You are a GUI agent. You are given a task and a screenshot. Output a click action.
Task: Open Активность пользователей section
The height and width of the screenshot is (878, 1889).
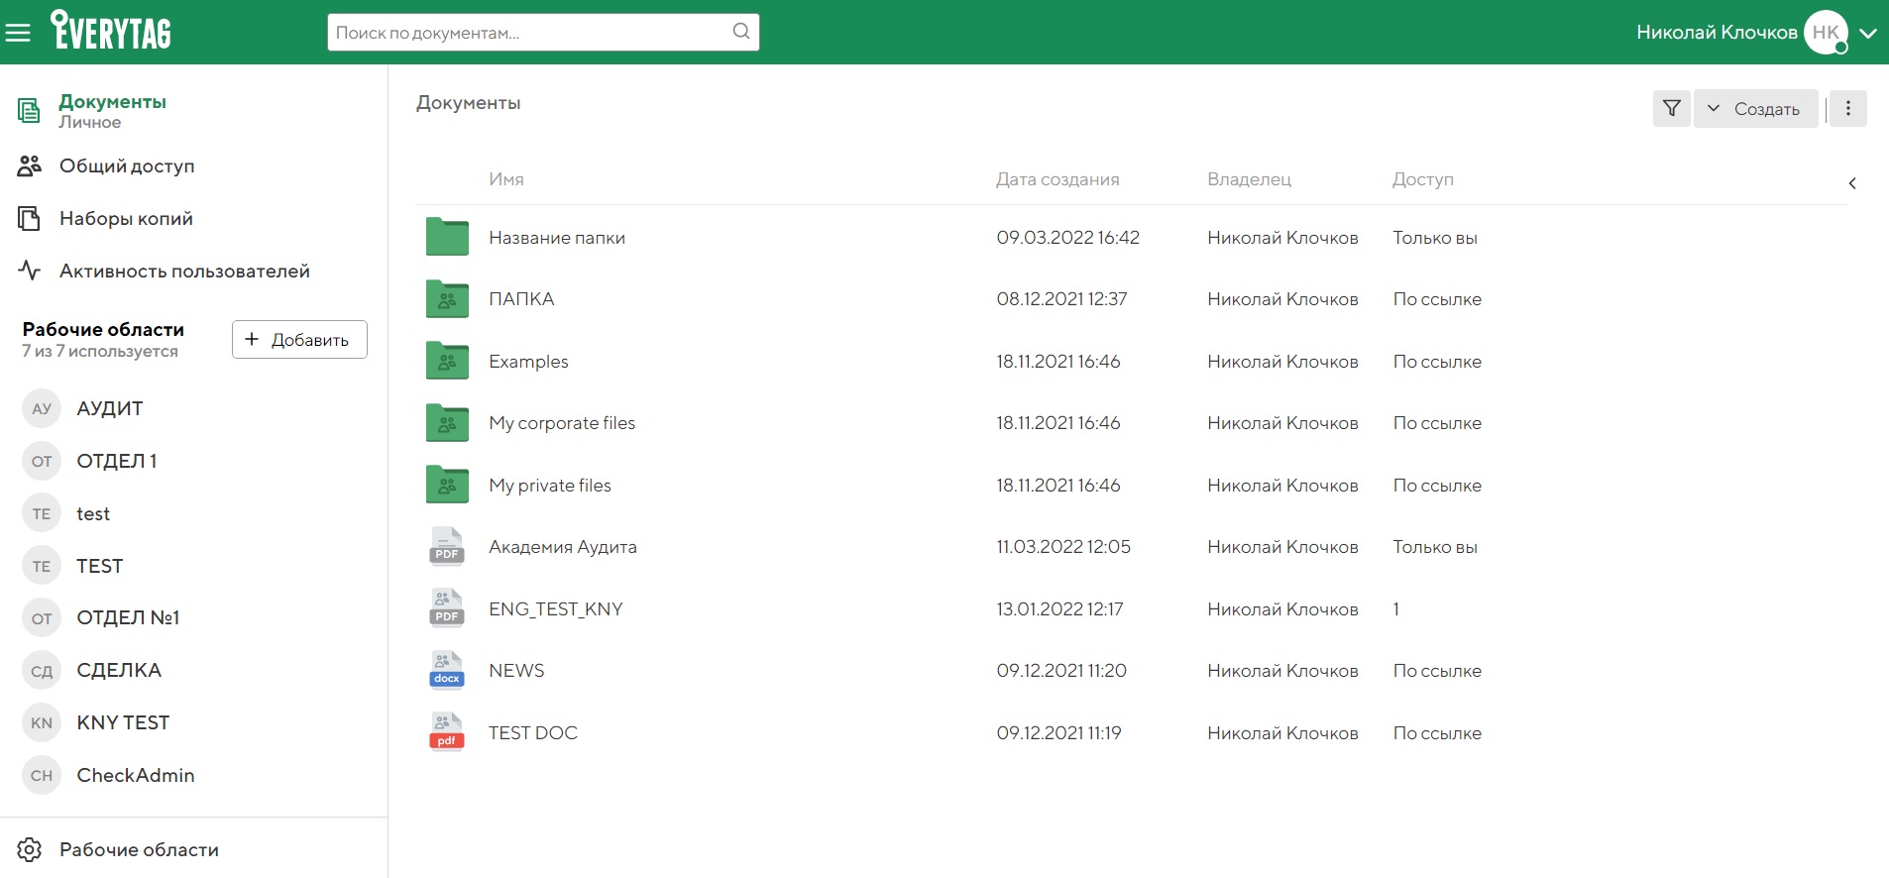(184, 272)
